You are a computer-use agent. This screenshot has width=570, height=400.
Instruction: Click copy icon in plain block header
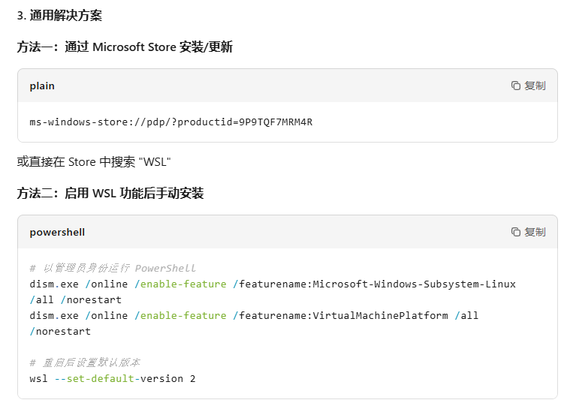515,86
